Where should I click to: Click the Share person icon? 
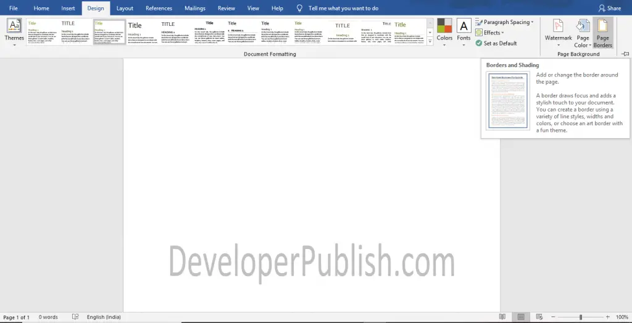click(602, 8)
